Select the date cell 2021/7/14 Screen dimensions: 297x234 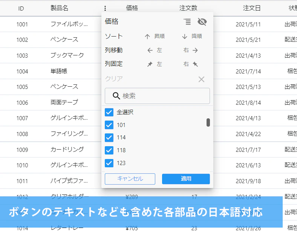[x=248, y=72]
